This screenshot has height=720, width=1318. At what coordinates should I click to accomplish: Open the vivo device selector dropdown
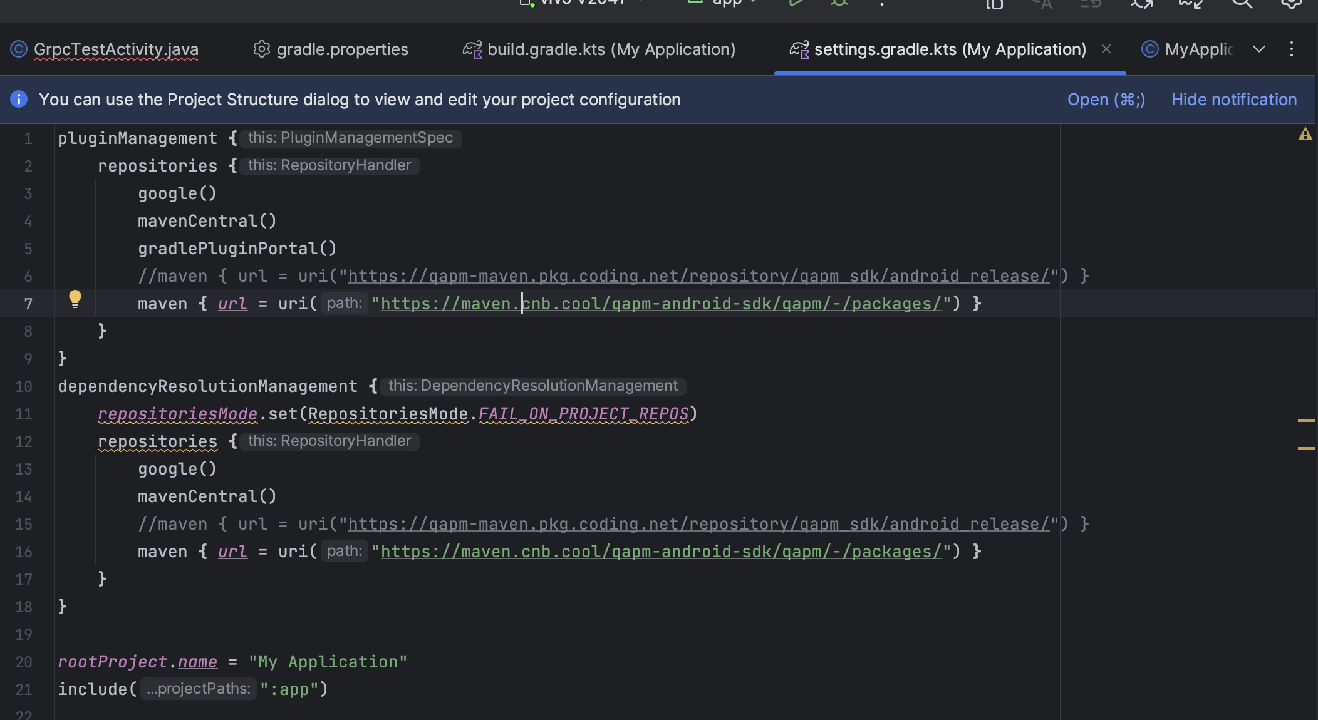[583, 3]
